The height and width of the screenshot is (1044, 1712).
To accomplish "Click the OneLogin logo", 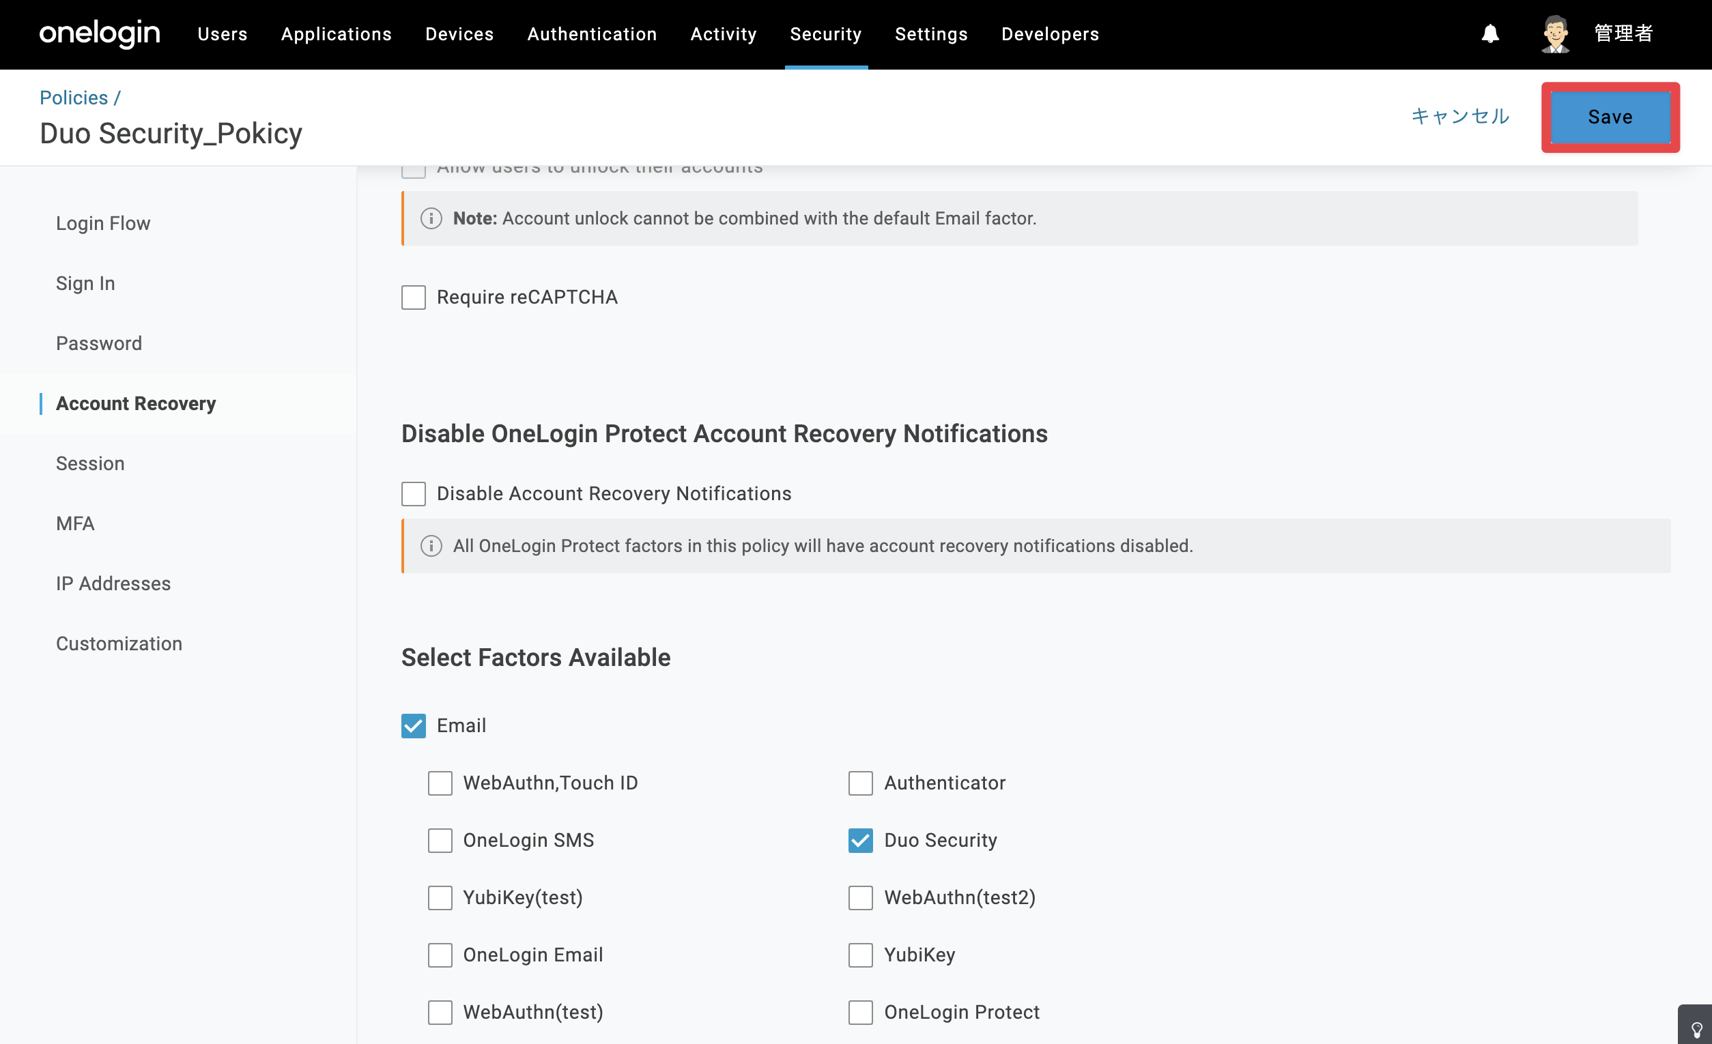I will click(x=100, y=33).
